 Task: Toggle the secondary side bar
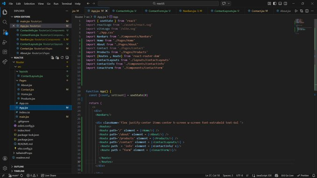pyautogui.click(x=285, y=3)
